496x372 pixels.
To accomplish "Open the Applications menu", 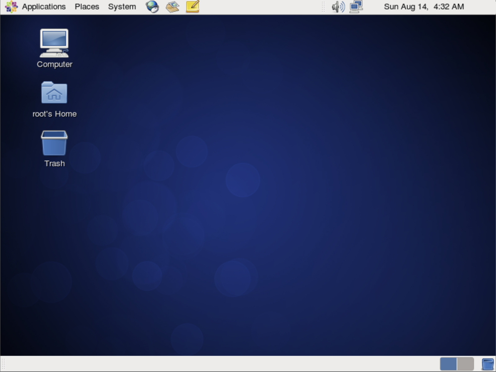I will 44,7.
